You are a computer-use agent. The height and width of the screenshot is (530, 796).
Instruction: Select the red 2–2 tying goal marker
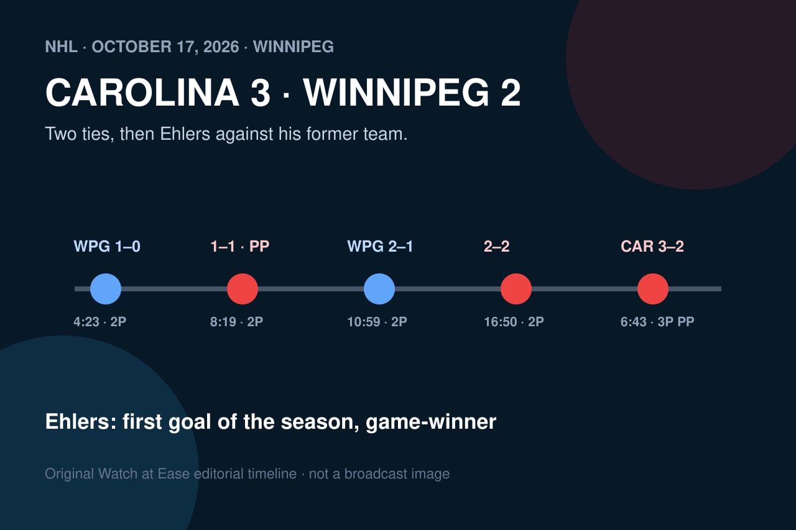point(516,289)
